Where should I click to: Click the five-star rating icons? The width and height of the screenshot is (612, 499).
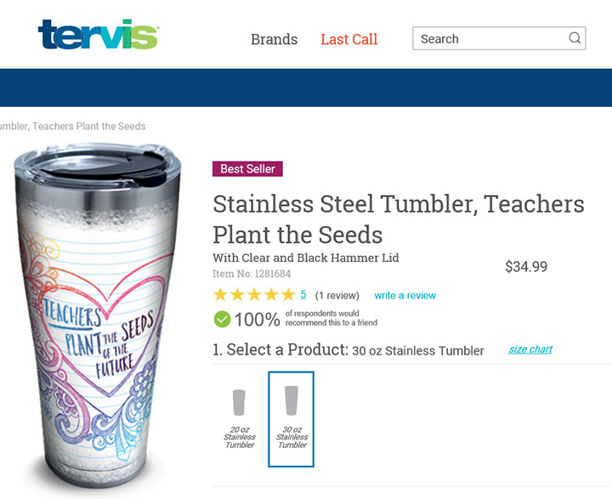253,295
